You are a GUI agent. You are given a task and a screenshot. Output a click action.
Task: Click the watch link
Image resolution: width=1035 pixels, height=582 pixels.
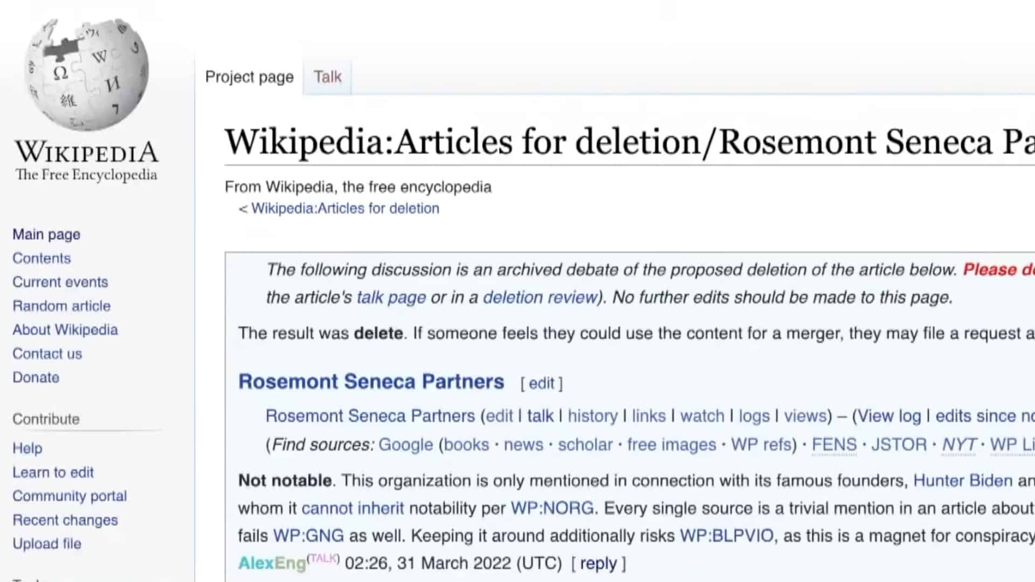(x=702, y=416)
